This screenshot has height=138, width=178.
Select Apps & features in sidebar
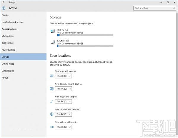pos(23,29)
